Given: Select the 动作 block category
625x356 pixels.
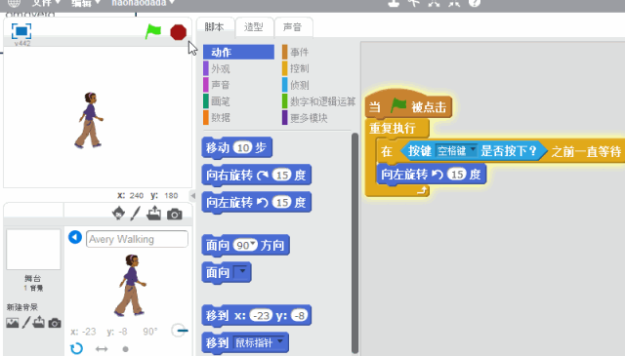Looking at the screenshot, I should coord(238,52).
